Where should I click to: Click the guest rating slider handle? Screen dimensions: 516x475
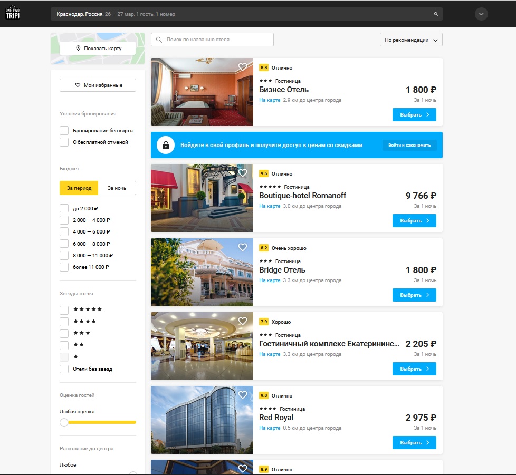(64, 422)
